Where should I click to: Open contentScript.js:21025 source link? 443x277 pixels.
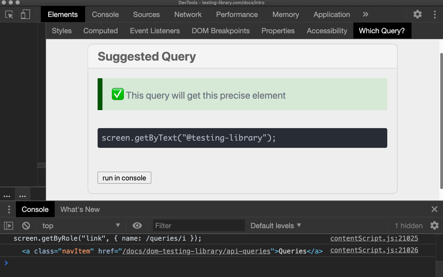374,238
